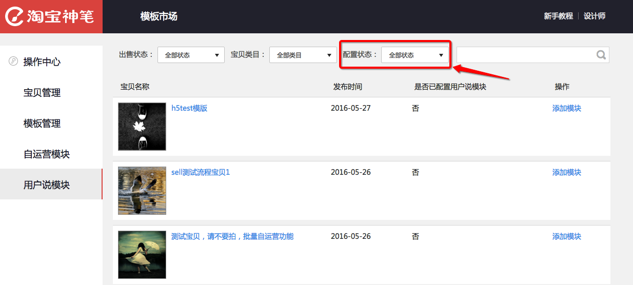
Task: Open the 出售状态 dropdown
Action: pos(191,55)
